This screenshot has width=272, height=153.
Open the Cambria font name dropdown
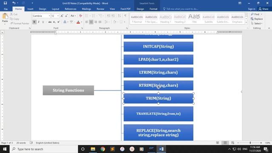[x=49, y=16]
